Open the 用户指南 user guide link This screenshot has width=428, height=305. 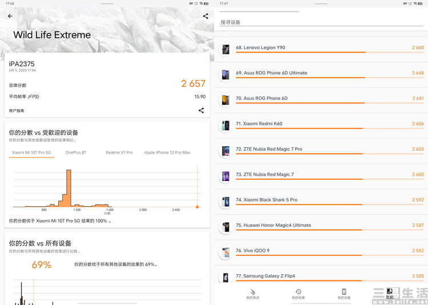(17, 111)
